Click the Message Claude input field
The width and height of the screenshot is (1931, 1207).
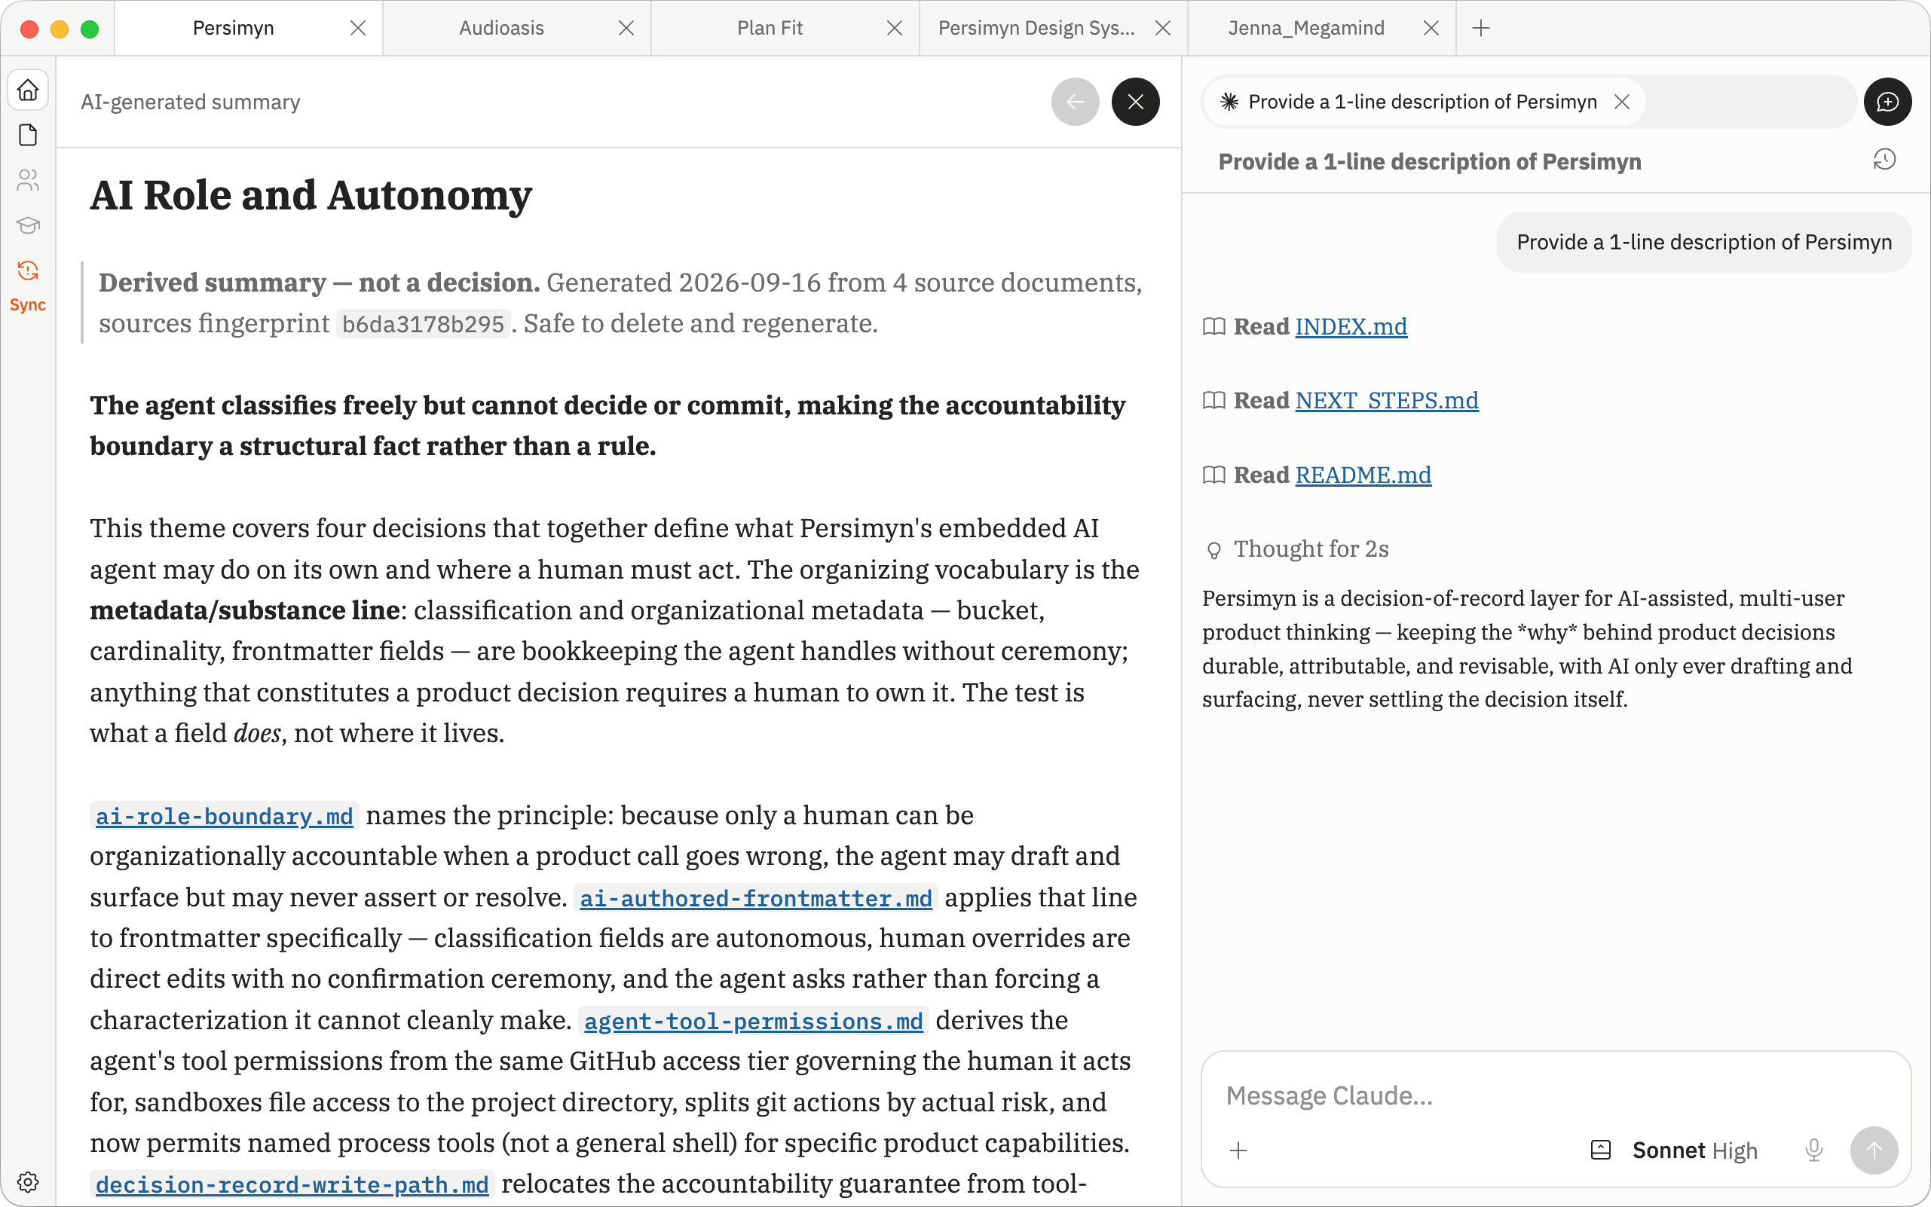pyautogui.click(x=1556, y=1096)
